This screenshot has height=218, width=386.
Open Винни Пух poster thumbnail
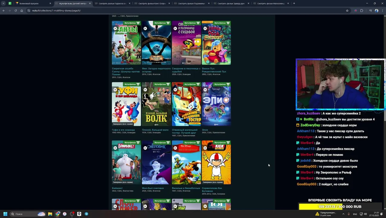point(216,43)
